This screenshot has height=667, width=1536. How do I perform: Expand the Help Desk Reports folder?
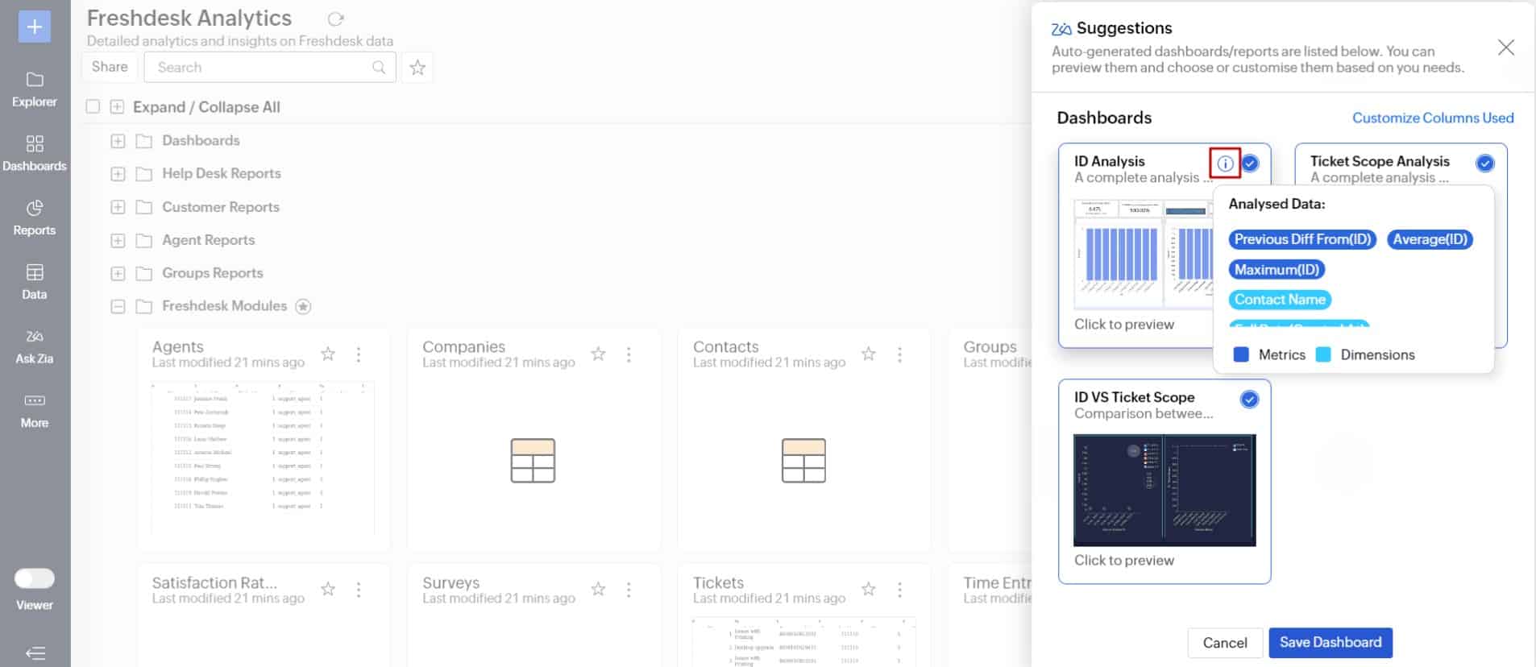click(x=118, y=174)
